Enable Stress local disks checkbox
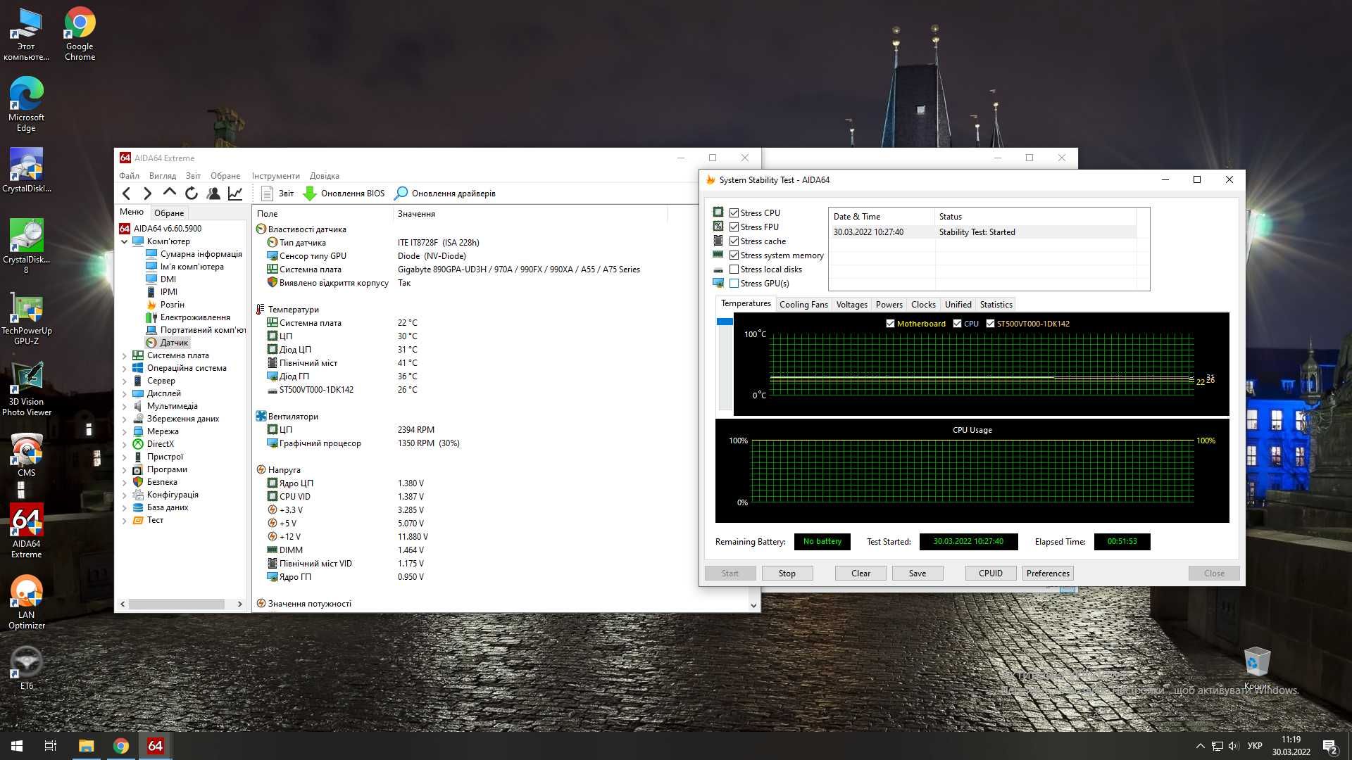1352x760 pixels. point(734,269)
